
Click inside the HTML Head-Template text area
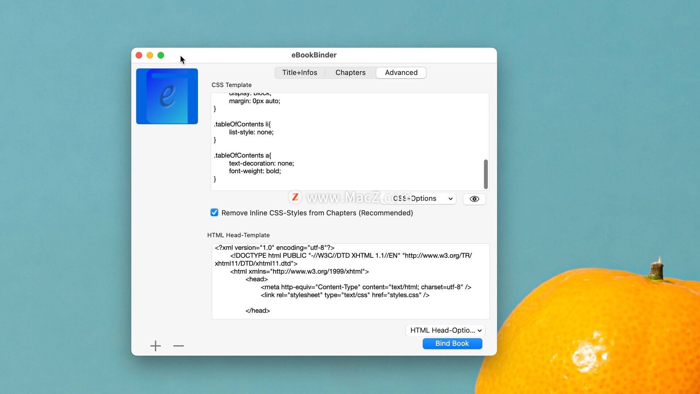(350, 281)
